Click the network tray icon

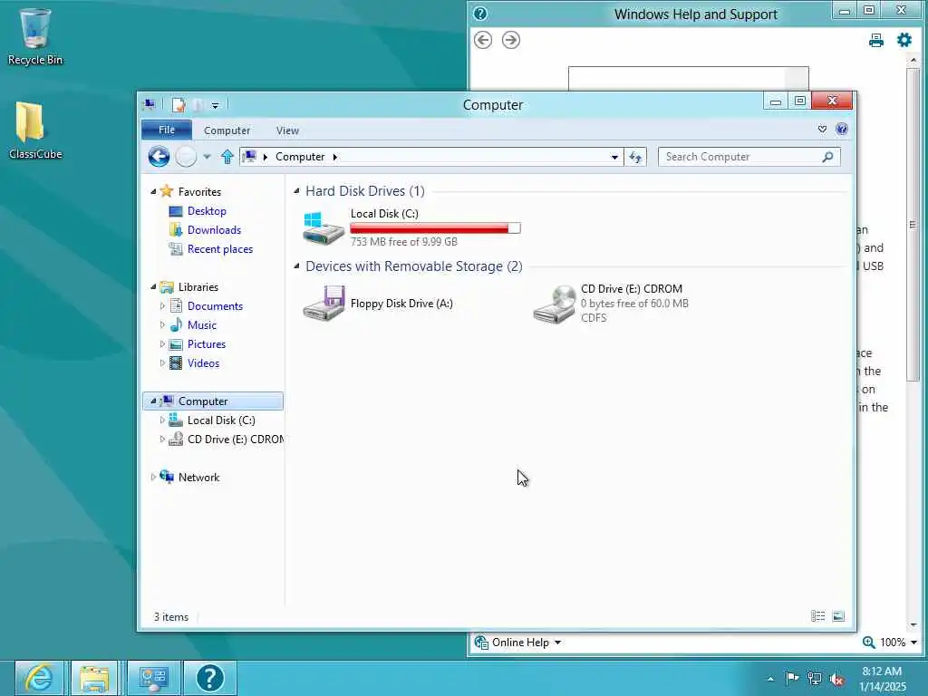[x=815, y=679]
